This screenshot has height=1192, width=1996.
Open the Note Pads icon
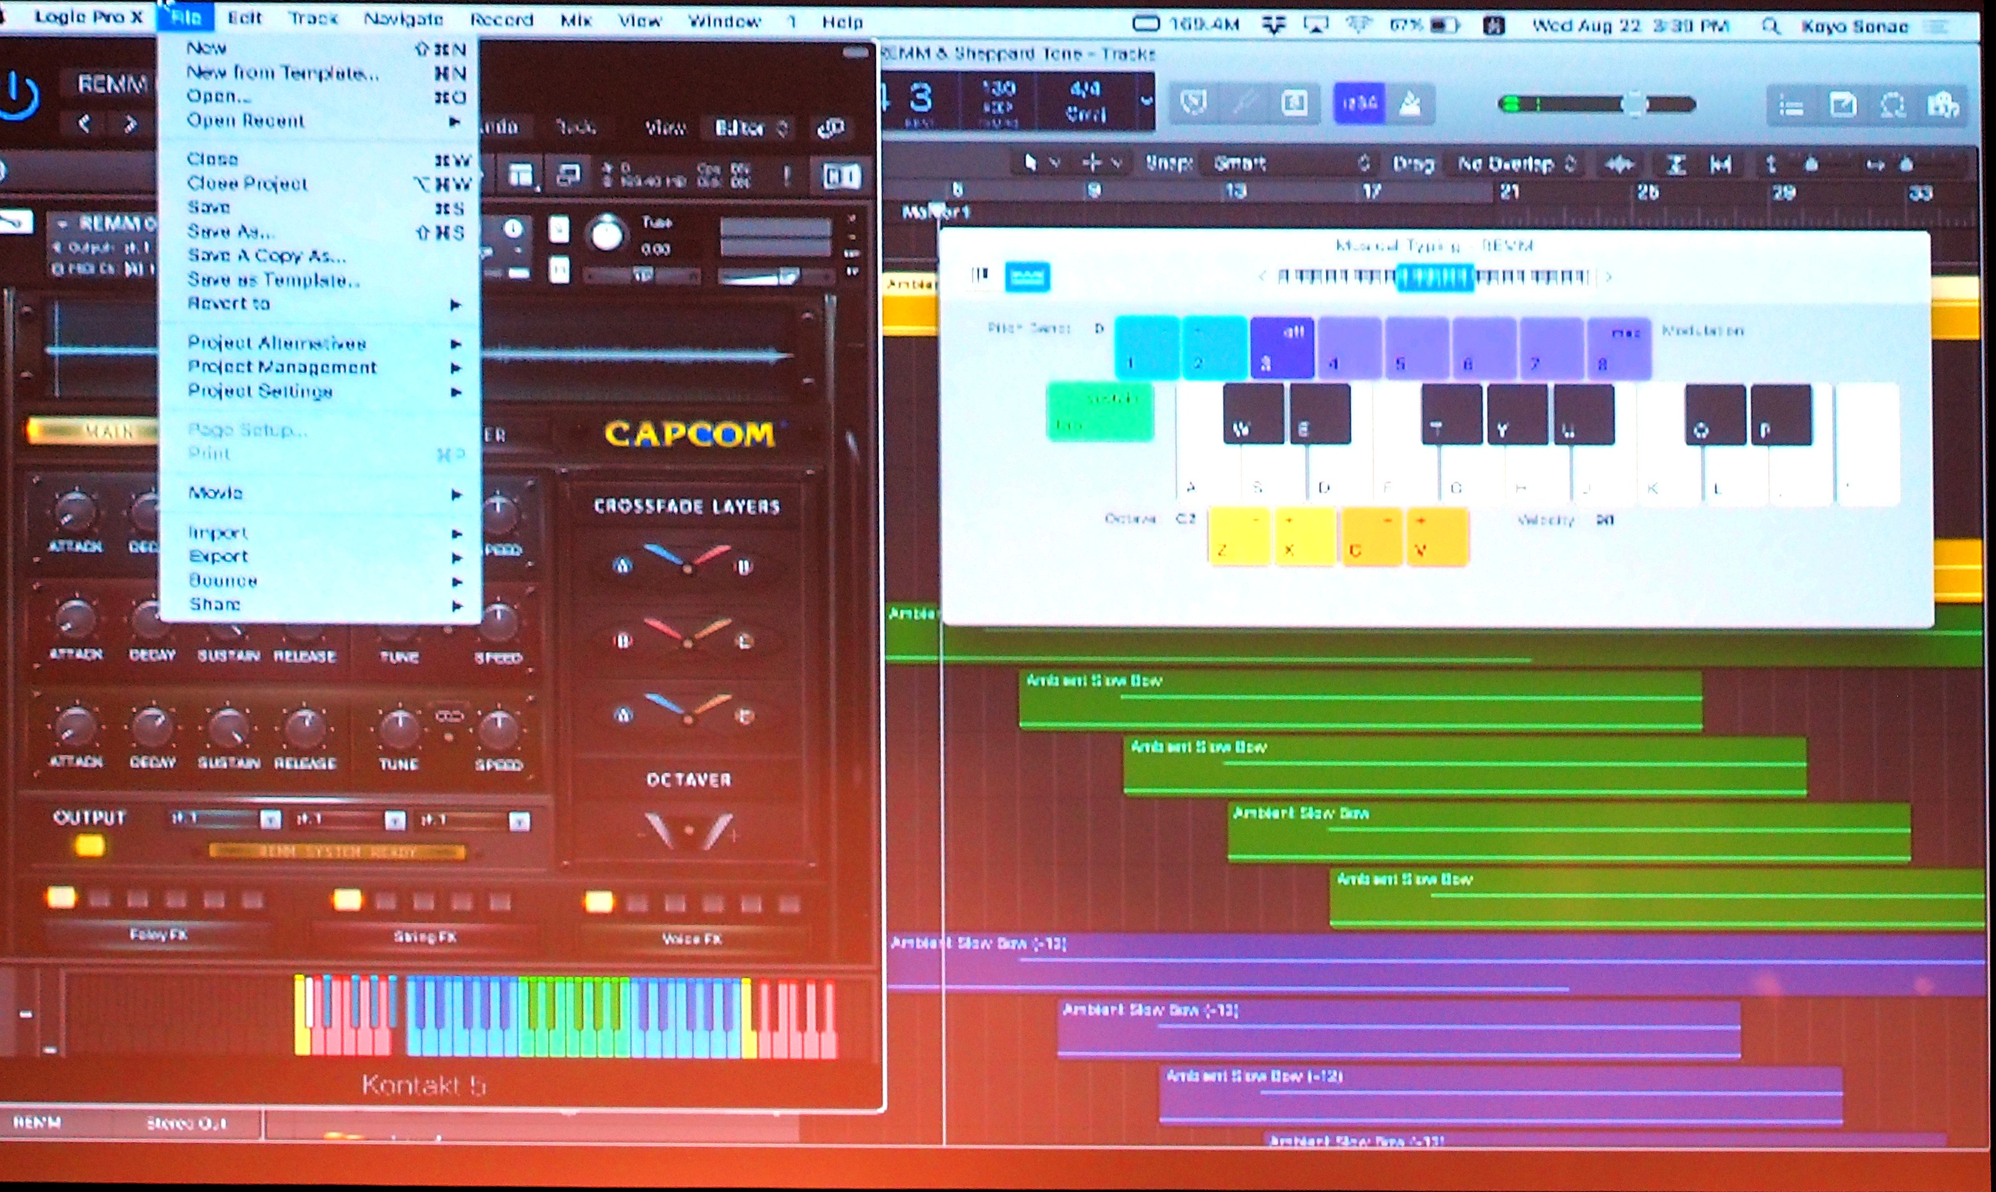1843,105
